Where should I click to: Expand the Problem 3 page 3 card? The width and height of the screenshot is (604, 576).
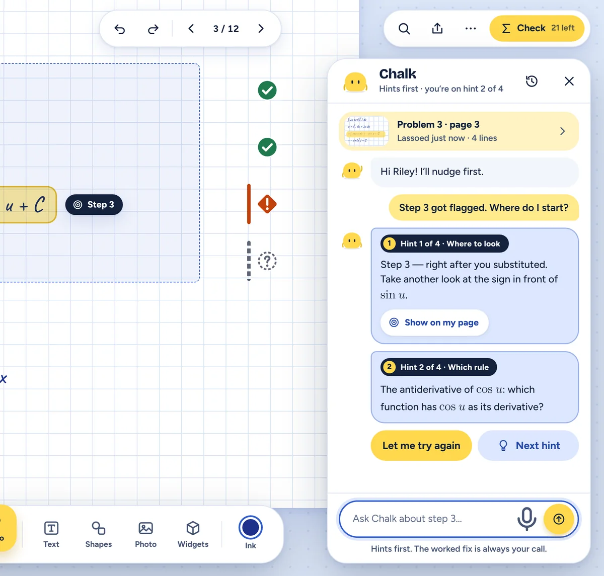[x=459, y=131]
